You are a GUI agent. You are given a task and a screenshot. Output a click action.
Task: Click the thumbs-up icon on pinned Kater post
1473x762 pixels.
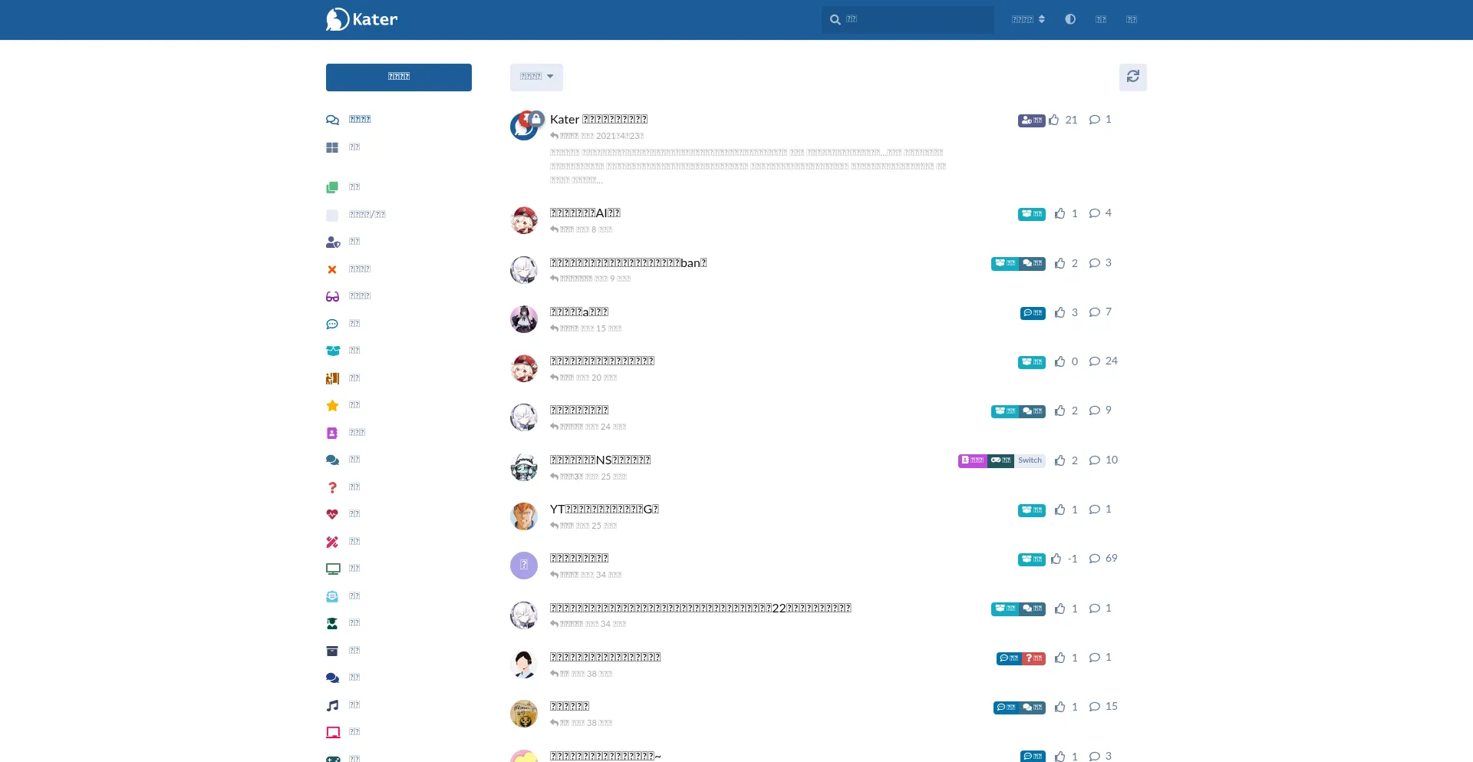(x=1054, y=120)
